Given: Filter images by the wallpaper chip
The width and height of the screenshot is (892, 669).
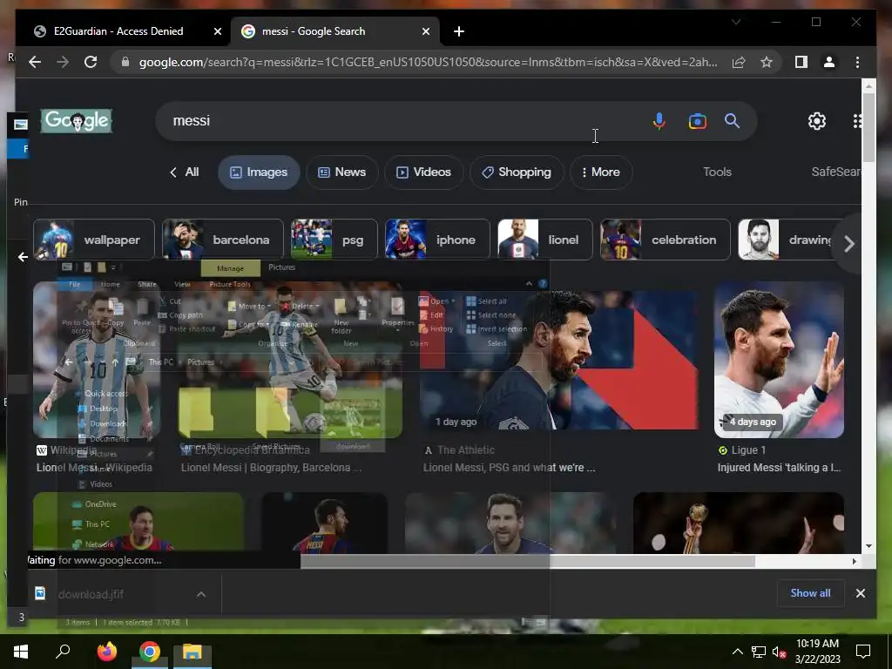Looking at the screenshot, I should coord(94,240).
